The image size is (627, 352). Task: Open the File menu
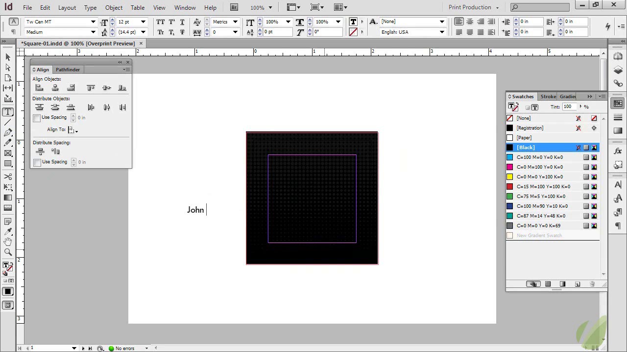coord(27,8)
